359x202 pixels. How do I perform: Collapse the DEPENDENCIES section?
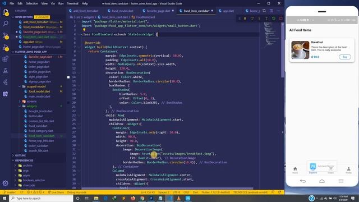pyautogui.click(x=13, y=160)
